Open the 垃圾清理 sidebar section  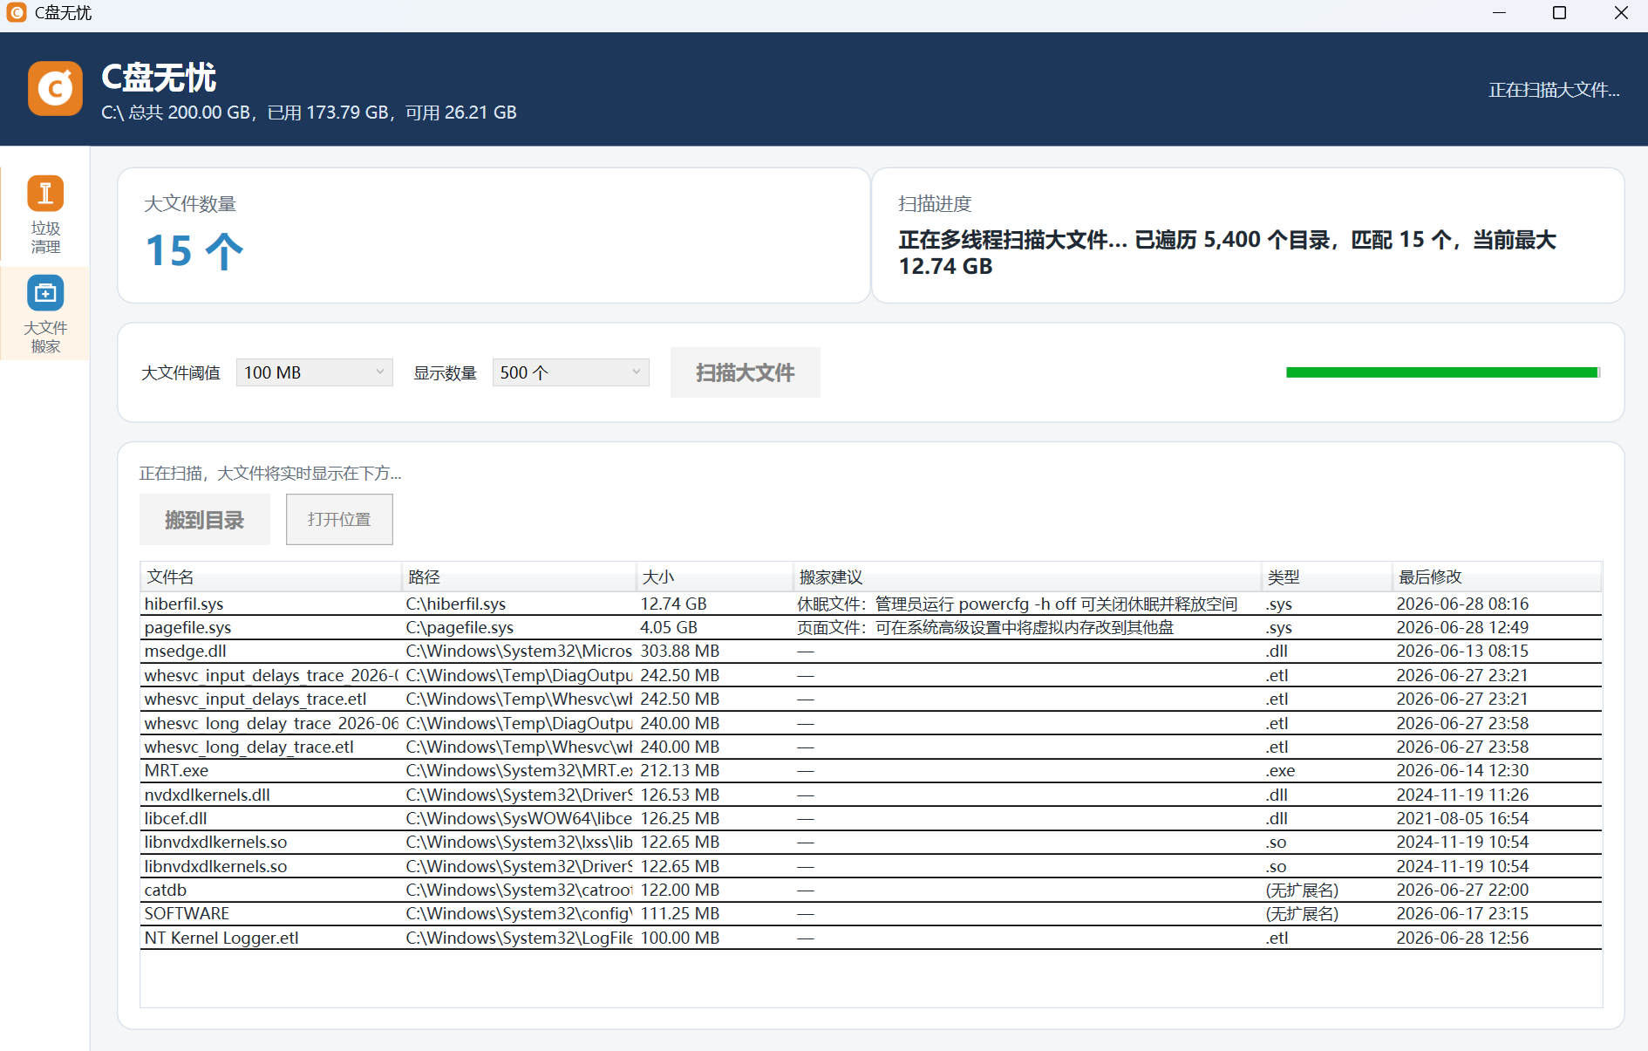pos(45,215)
